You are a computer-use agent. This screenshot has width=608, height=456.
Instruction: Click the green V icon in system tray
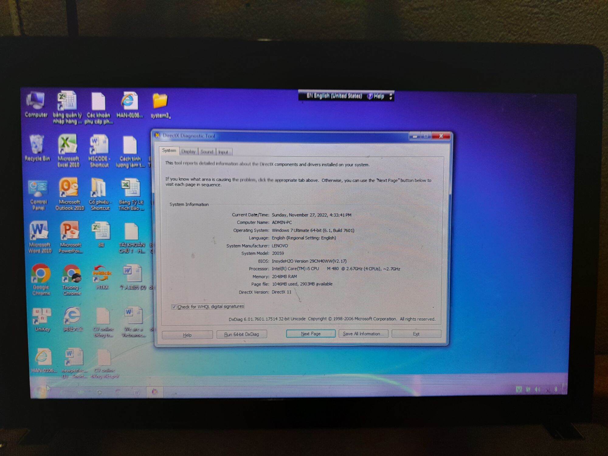click(519, 389)
